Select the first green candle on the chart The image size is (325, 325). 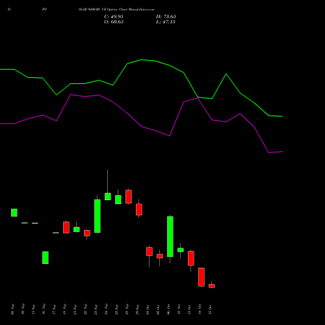[x=14, y=213]
